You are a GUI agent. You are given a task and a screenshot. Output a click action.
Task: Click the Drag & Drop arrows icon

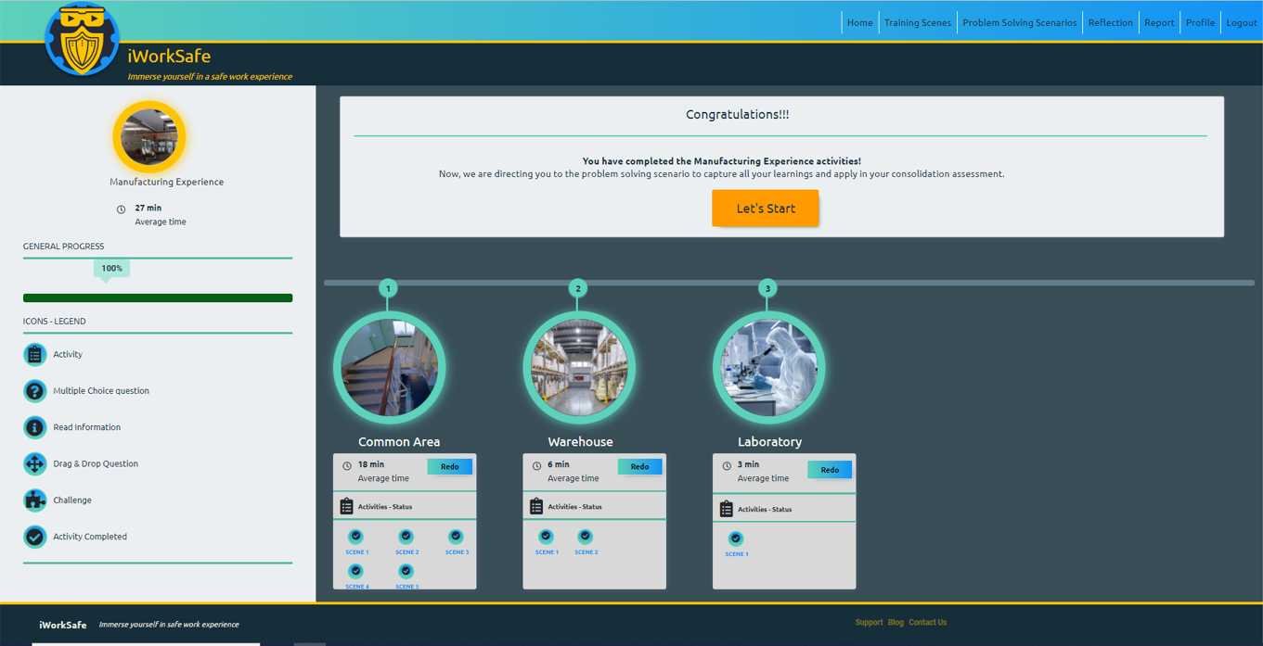tap(34, 463)
